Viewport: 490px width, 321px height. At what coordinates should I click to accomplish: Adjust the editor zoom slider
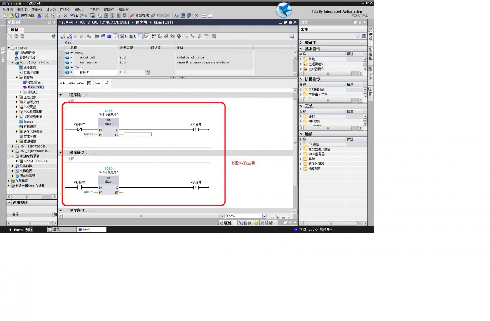[x=278, y=216]
